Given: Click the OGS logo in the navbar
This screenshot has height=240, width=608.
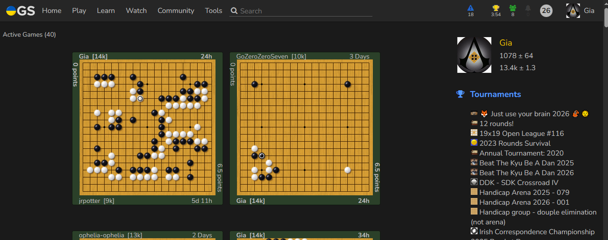Looking at the screenshot, I should pyautogui.click(x=21, y=11).
